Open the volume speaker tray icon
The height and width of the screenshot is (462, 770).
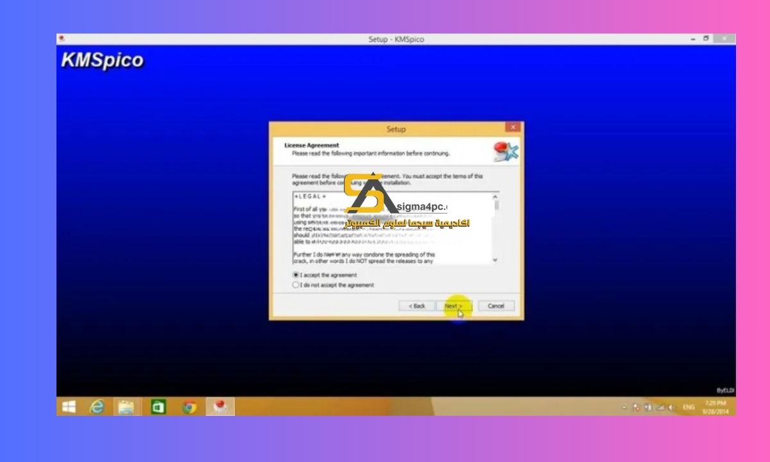[671, 407]
